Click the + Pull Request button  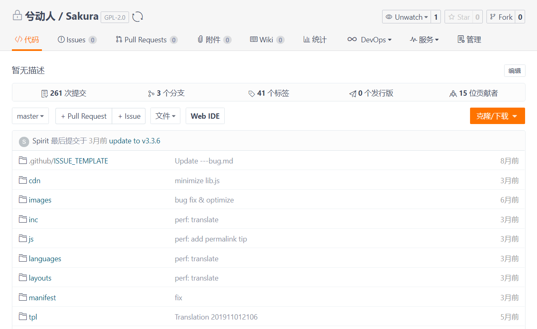84,116
